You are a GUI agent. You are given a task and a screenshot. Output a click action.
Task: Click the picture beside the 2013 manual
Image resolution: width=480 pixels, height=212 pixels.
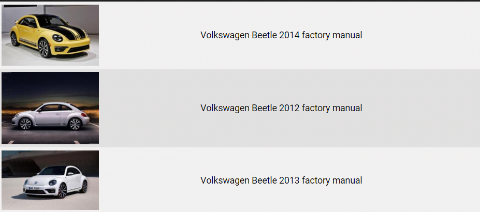coord(50,180)
